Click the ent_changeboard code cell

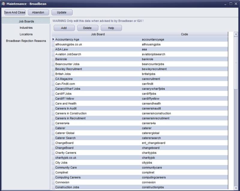point(184,143)
